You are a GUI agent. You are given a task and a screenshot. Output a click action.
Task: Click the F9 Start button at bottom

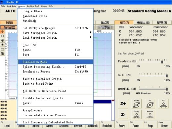coord(122,125)
